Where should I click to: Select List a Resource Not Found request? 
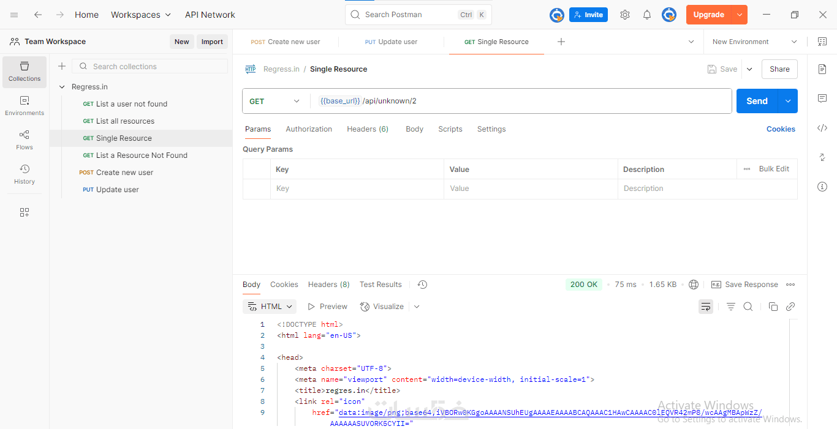click(x=142, y=155)
